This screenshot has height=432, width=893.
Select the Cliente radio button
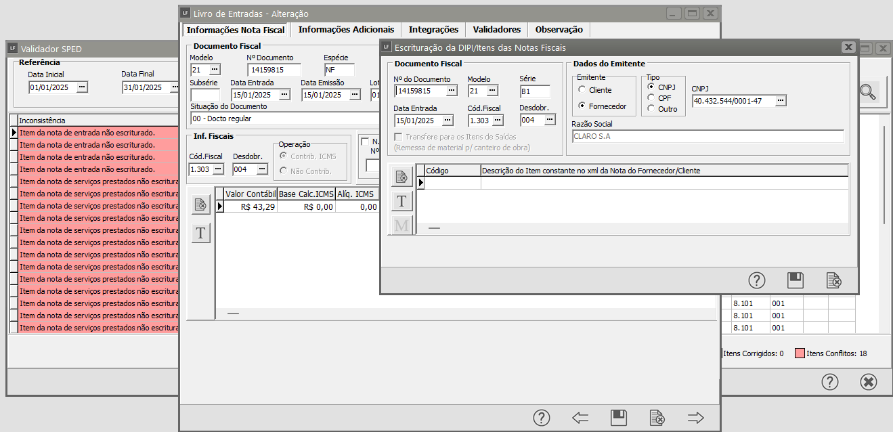pyautogui.click(x=582, y=90)
